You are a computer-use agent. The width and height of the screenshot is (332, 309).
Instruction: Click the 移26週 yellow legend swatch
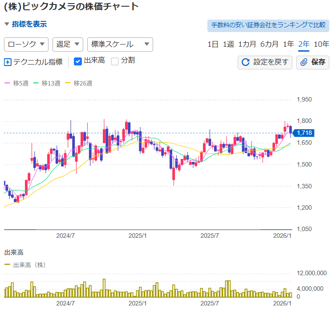pyautogui.click(x=68, y=83)
